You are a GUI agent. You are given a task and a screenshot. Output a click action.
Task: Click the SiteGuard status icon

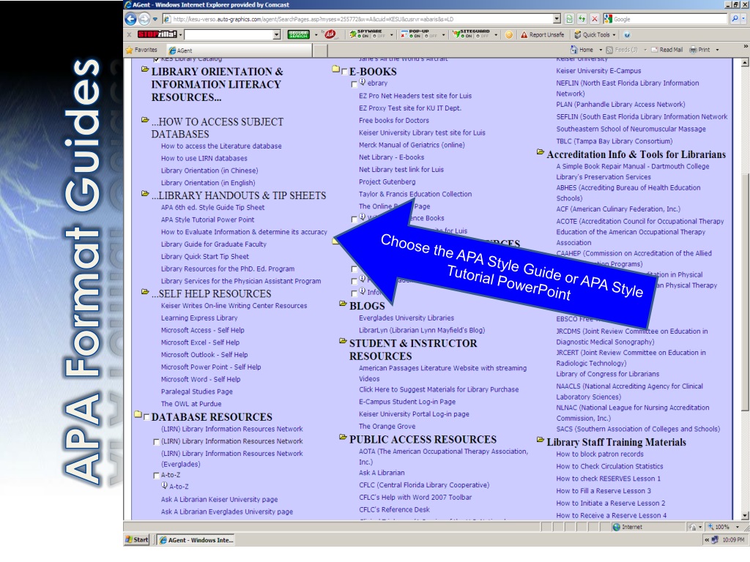457,34
